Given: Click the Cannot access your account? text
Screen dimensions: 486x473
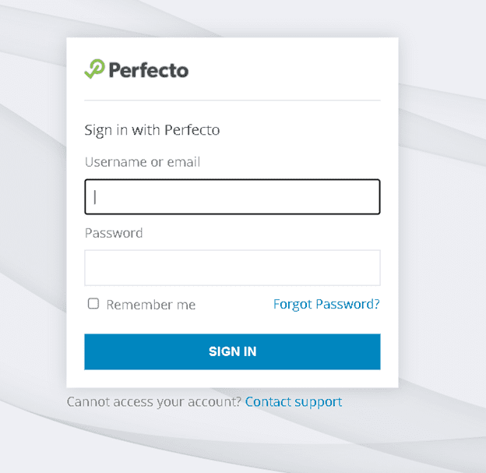Looking at the screenshot, I should tap(153, 402).
